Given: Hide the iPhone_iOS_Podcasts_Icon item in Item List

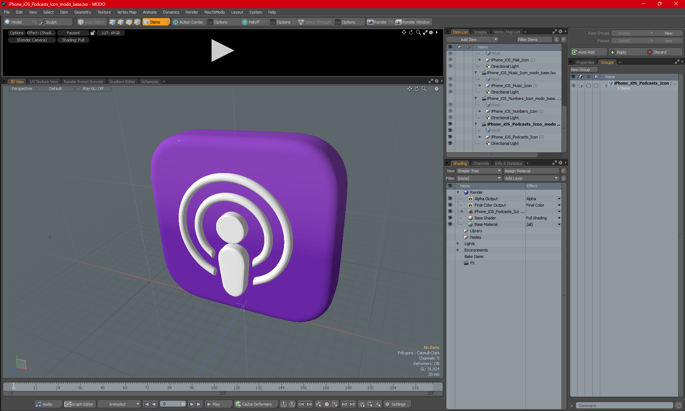Looking at the screenshot, I should (450, 137).
